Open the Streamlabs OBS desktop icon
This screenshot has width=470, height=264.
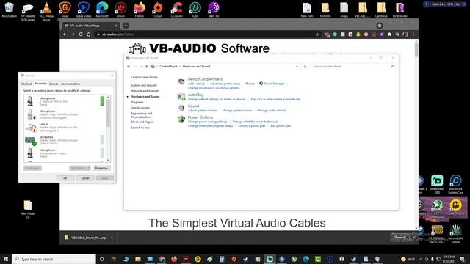tap(437, 184)
